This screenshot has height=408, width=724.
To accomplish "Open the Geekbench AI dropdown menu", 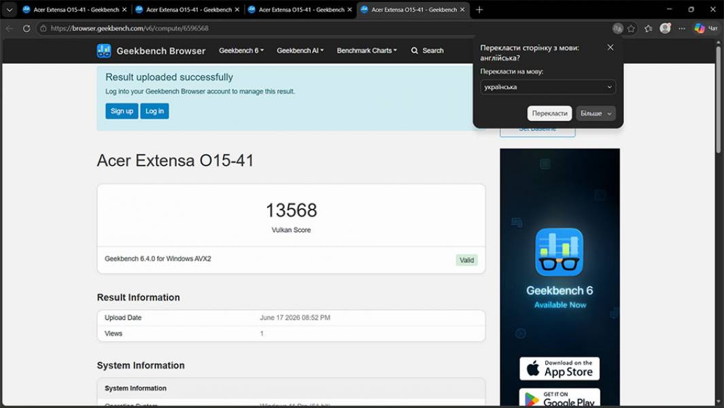I will [300, 51].
